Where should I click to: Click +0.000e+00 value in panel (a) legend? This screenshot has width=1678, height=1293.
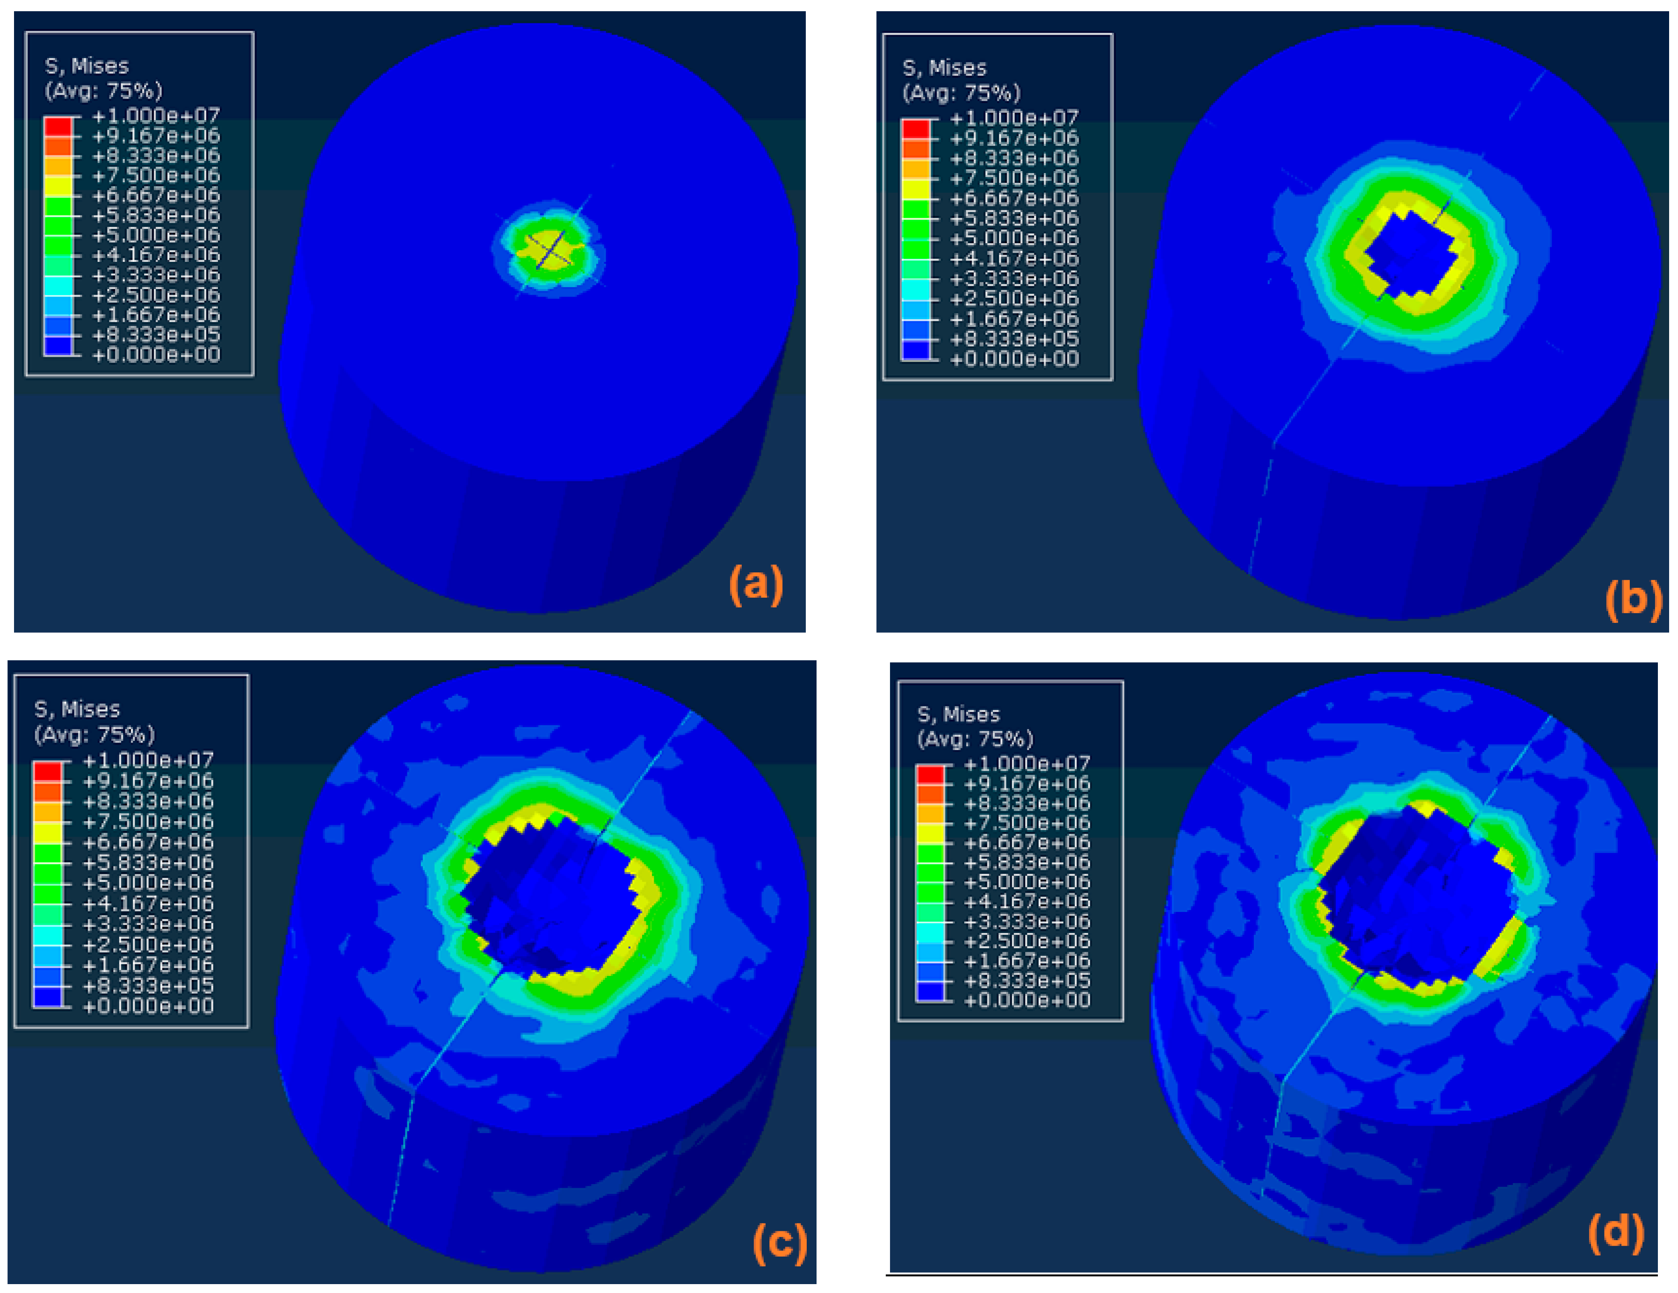point(156,355)
